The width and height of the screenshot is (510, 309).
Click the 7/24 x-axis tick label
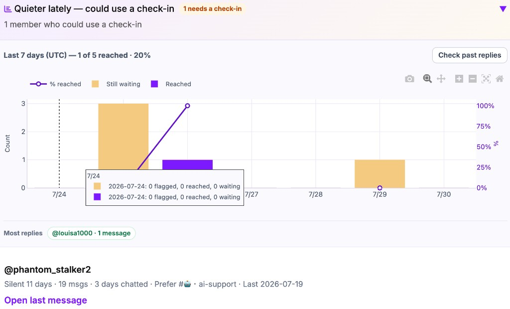(59, 194)
